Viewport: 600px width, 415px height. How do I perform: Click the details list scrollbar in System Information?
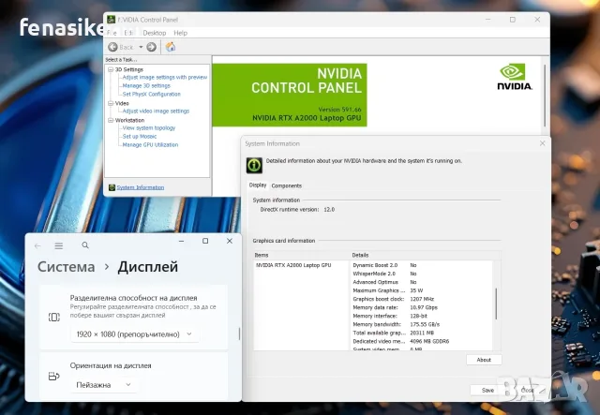(x=496, y=304)
